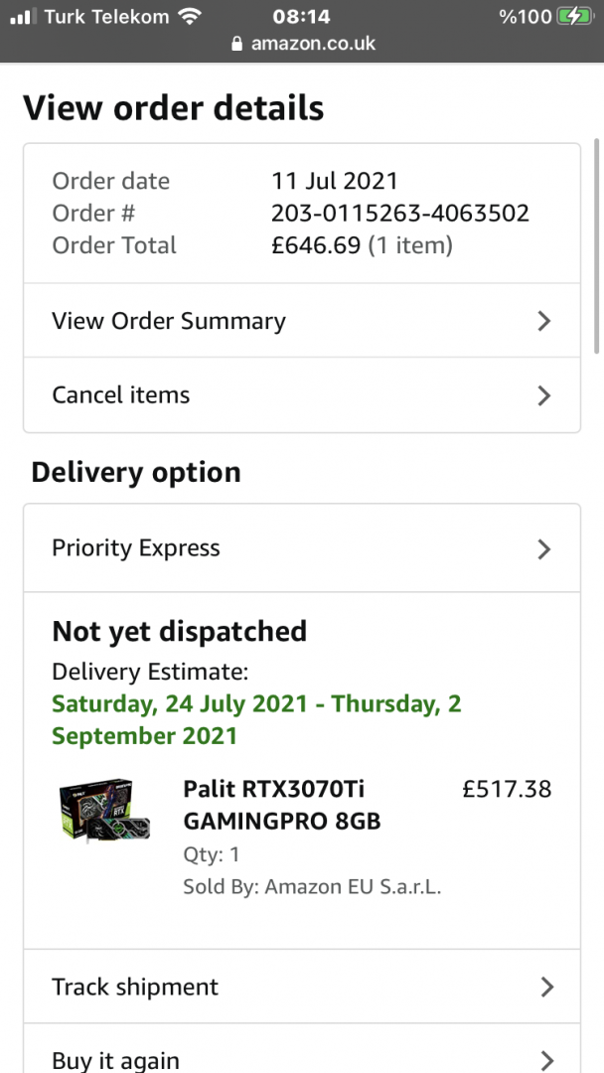Tap the Wi-Fi status icon
This screenshot has height=1073, width=604.
pyautogui.click(x=189, y=16)
